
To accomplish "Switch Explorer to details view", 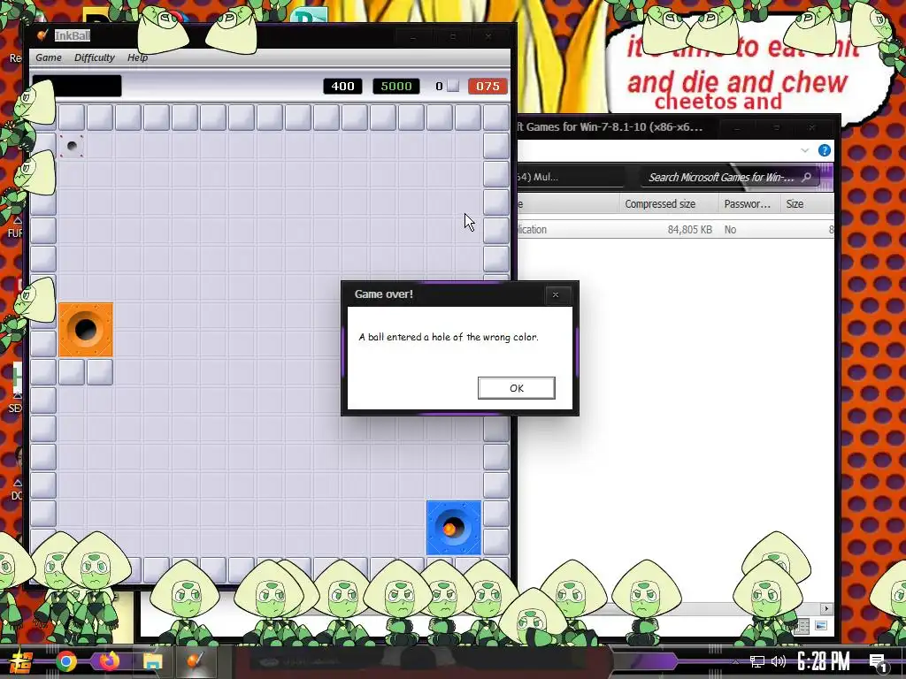I will [x=801, y=626].
